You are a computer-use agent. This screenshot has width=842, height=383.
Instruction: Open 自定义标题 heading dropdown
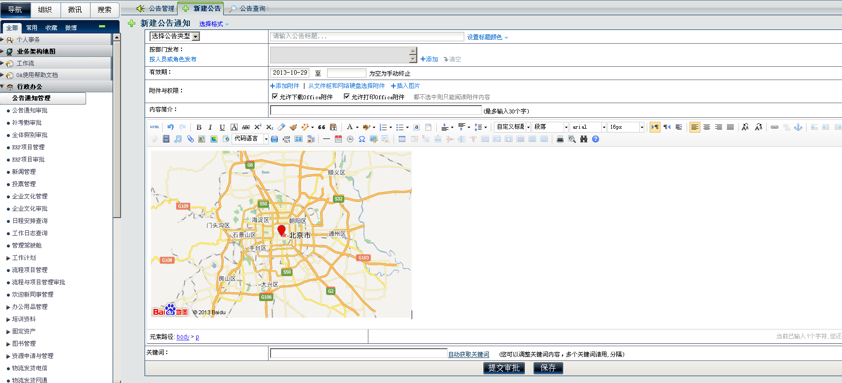(x=512, y=127)
